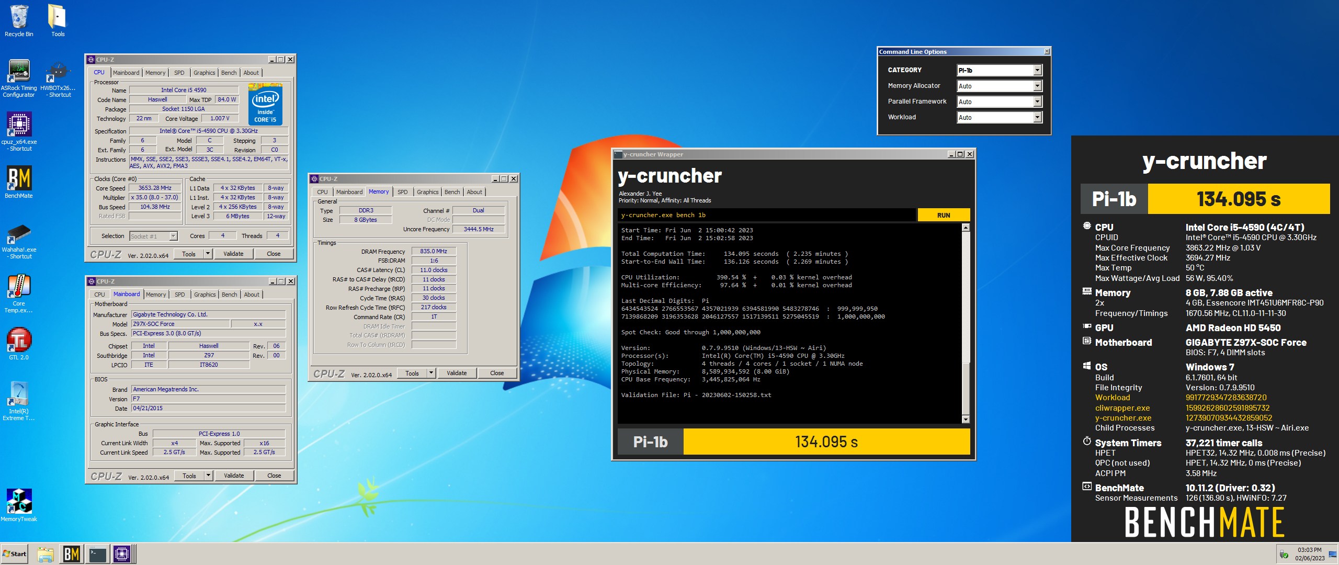The width and height of the screenshot is (1339, 565).
Task: Click the taskbar clock showing 03:03 PM
Action: point(1310,554)
